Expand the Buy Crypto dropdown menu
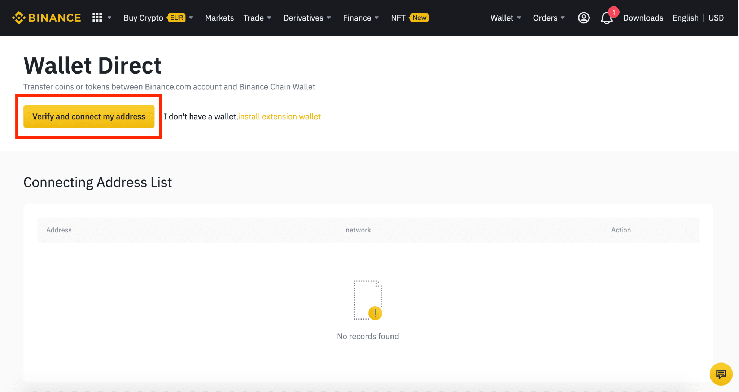The image size is (739, 392). (191, 18)
